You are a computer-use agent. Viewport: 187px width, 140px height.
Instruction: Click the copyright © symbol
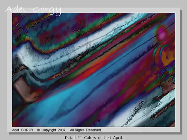39,130
